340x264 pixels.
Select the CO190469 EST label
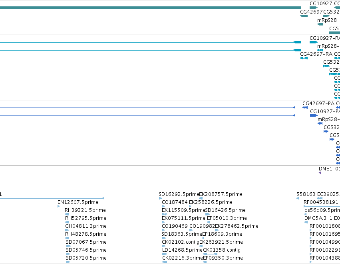click(x=175, y=227)
